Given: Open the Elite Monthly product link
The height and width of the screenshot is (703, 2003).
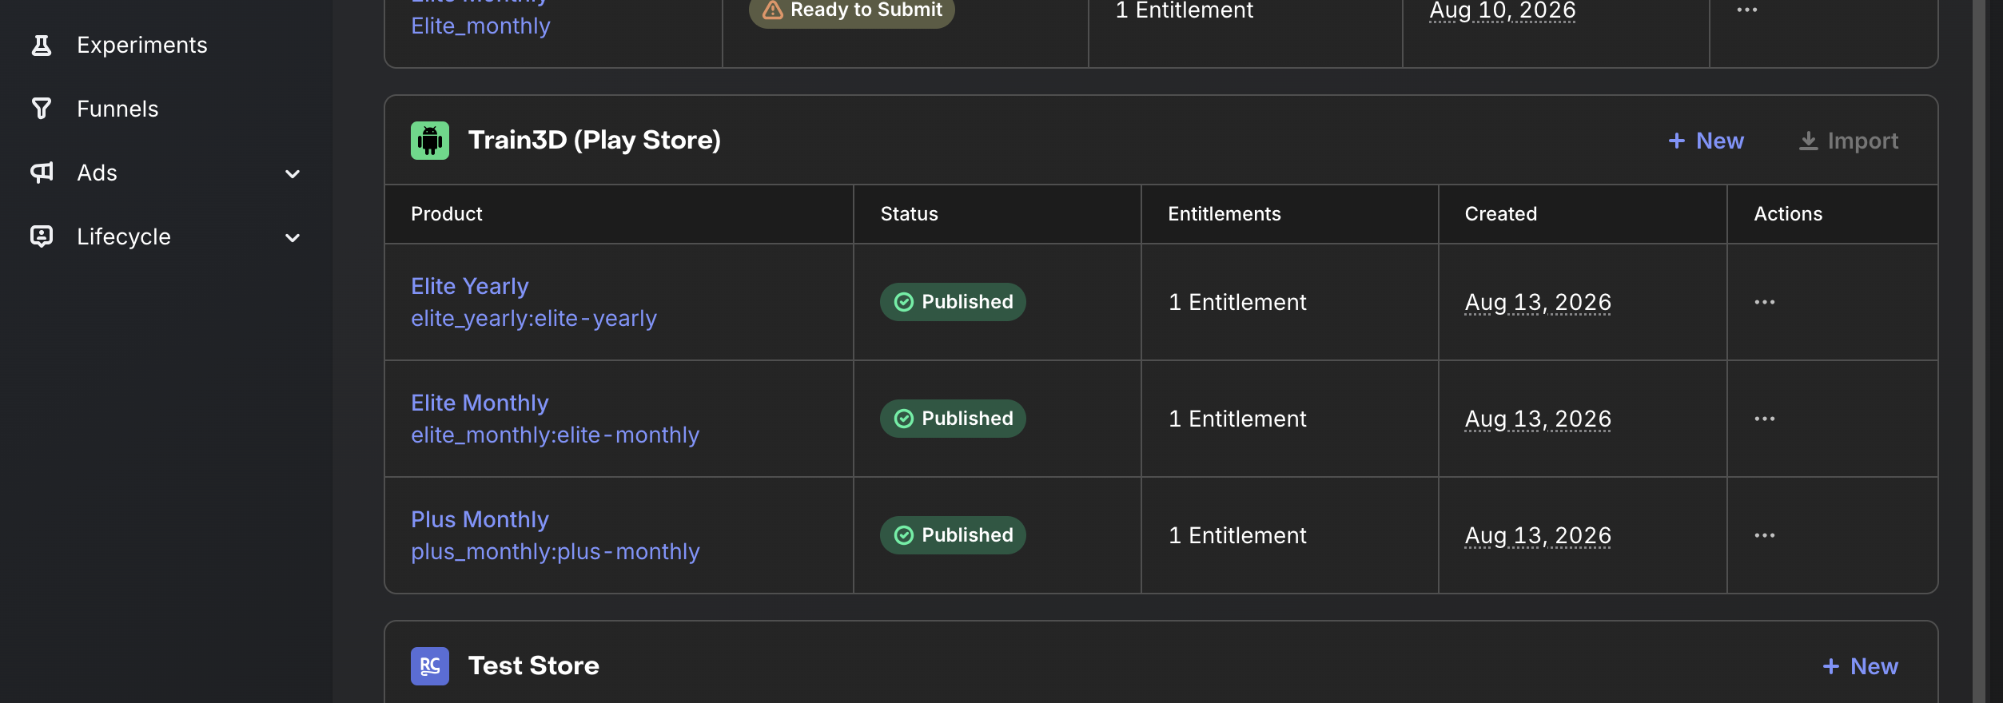Looking at the screenshot, I should pyautogui.click(x=480, y=403).
